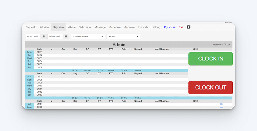Select the 04/10 date cell
This screenshot has height=131, width=257.
click(39, 86)
